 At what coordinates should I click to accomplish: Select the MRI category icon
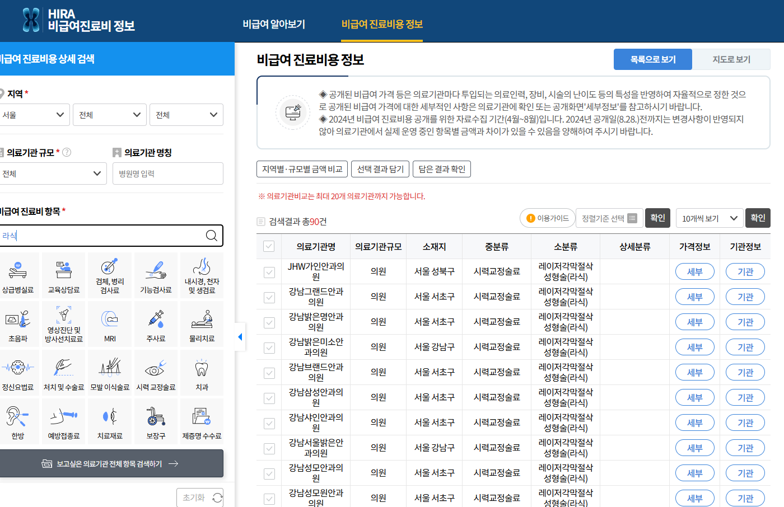(x=109, y=323)
